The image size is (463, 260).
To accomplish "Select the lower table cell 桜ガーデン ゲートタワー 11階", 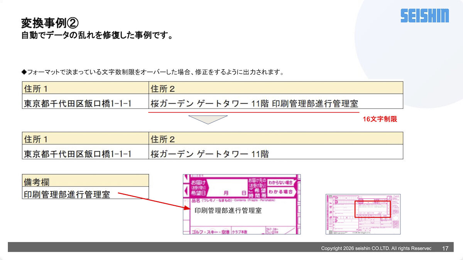I will 210,154.
